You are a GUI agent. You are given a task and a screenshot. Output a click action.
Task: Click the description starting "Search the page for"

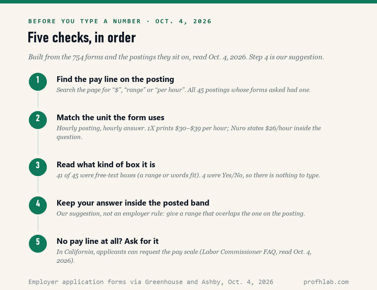click(x=183, y=90)
